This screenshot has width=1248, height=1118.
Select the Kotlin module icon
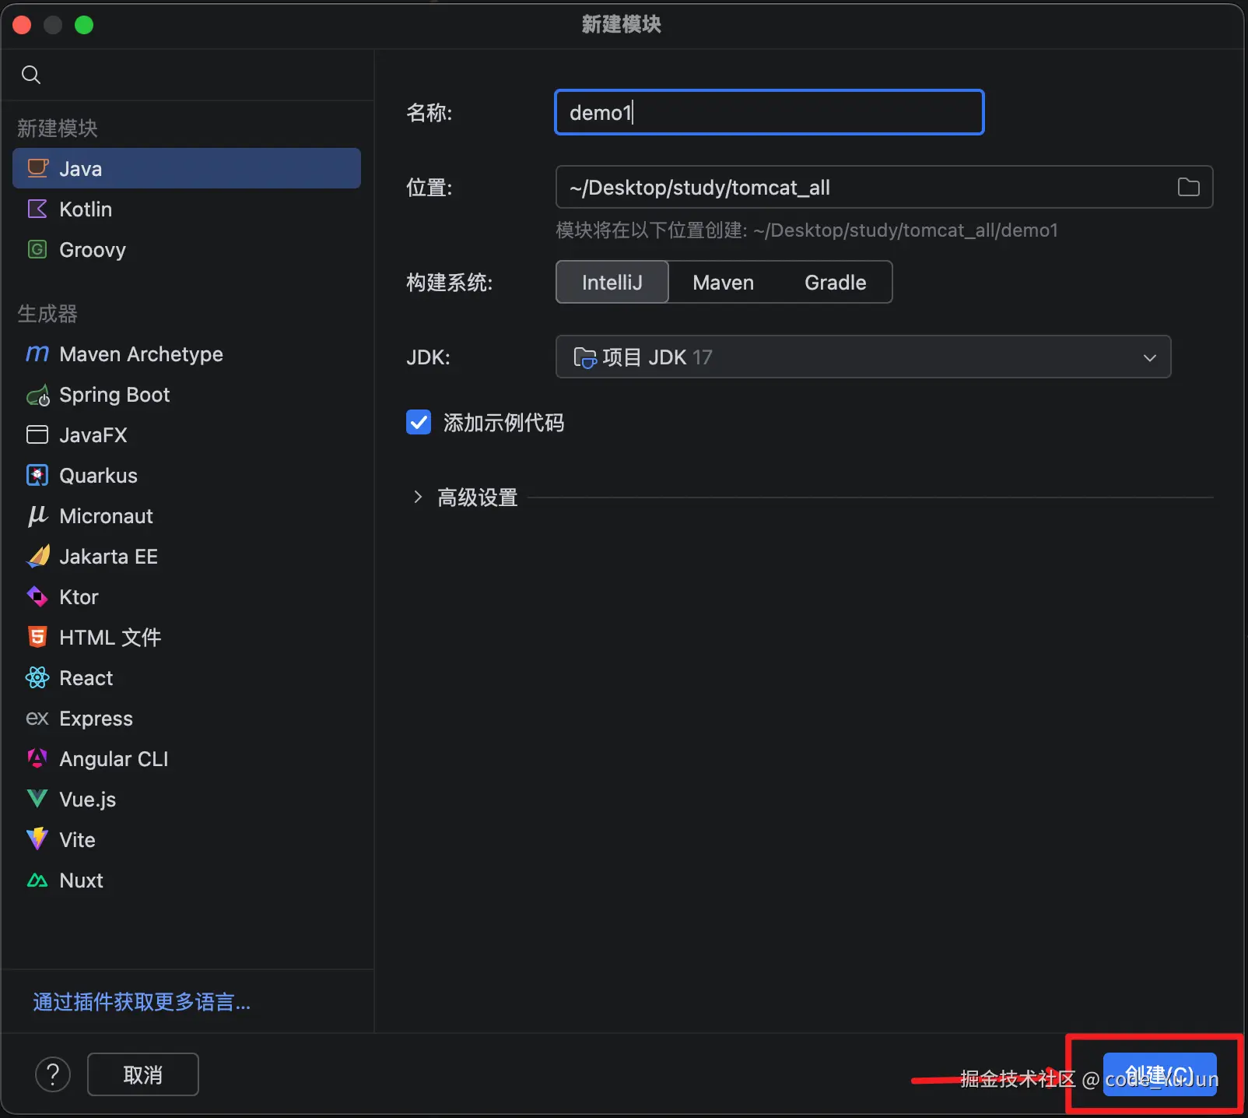37,209
